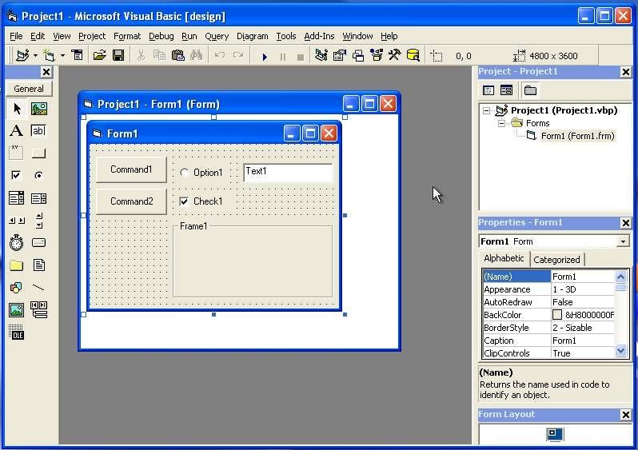Open the Debug menu
This screenshot has width=638, height=450.
(x=161, y=36)
